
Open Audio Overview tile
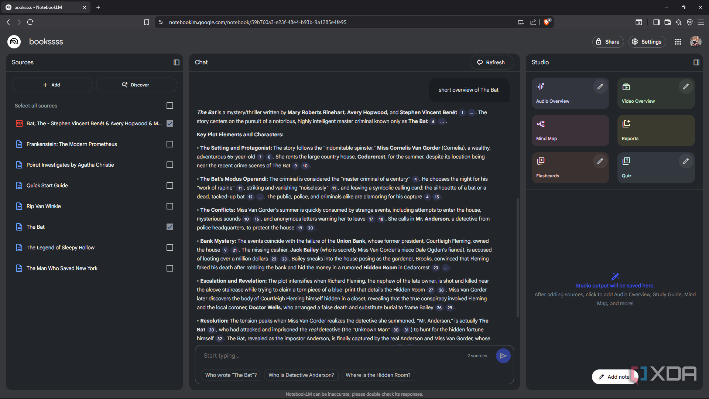pos(570,93)
